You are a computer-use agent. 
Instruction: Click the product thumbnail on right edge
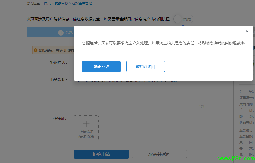click(254, 63)
